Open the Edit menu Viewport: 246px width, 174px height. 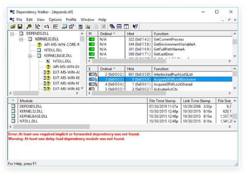pyautogui.click(x=29, y=19)
